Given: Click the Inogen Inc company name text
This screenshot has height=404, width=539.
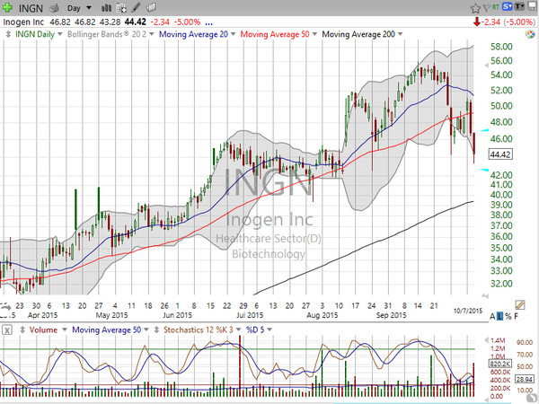Looking at the screenshot, I should (23, 22).
